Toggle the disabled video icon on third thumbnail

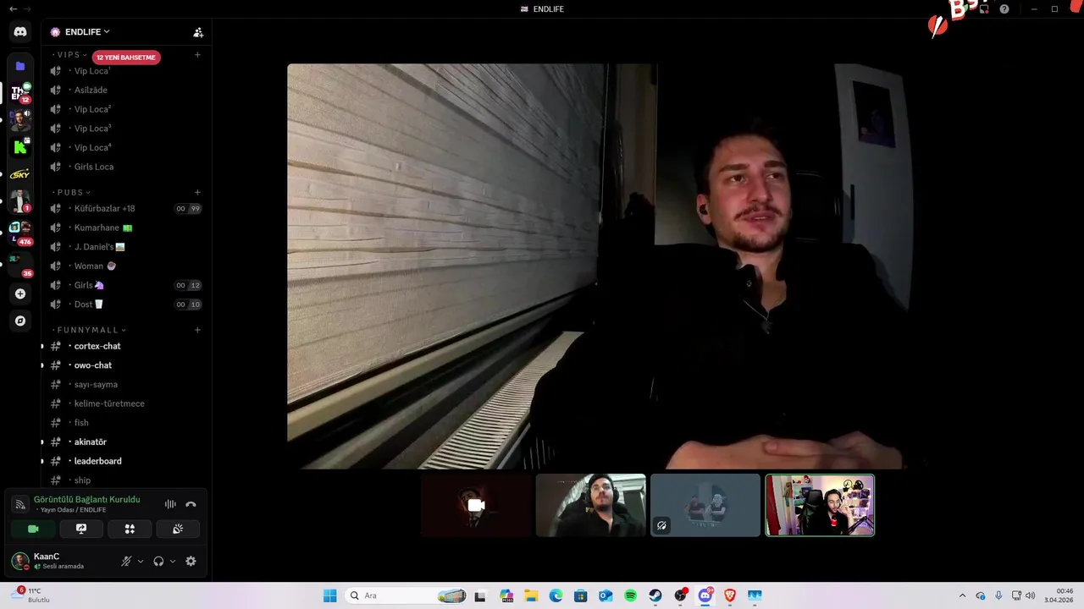click(x=661, y=525)
